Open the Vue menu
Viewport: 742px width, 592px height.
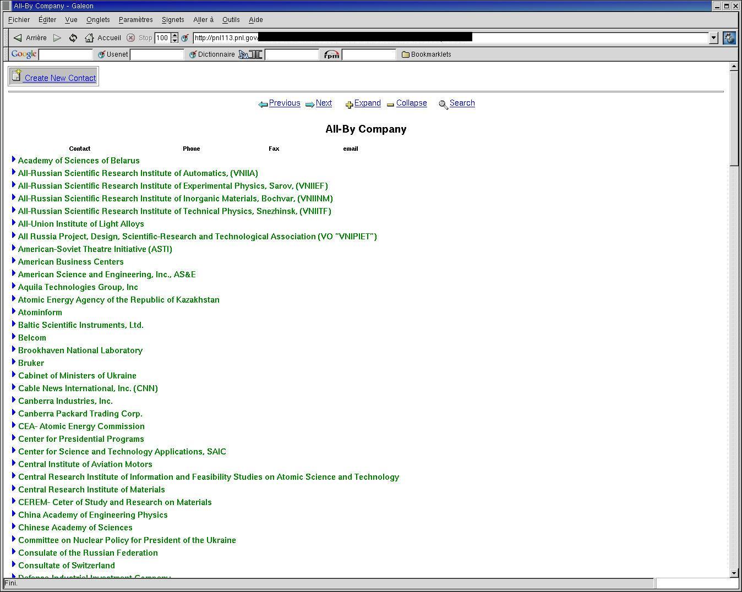(x=71, y=20)
